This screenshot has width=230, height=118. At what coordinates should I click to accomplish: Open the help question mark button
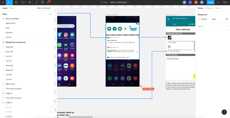coord(224,112)
